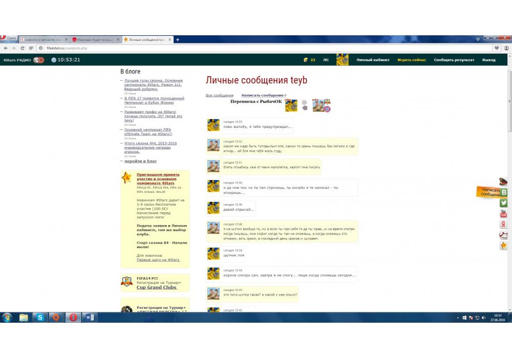The height and width of the screenshot is (358, 512).
Task: Open a new browser tab
Action: [178, 39]
